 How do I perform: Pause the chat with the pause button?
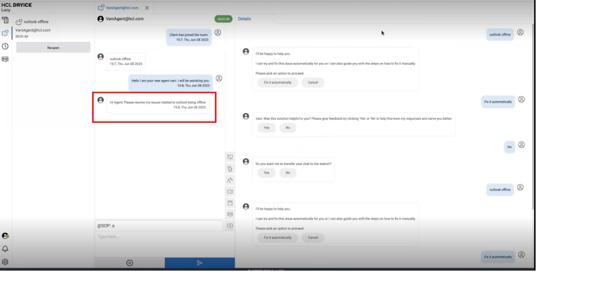point(130,263)
